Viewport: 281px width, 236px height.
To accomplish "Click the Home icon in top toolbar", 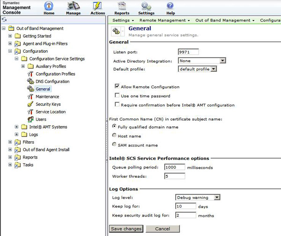I will coord(49,6).
